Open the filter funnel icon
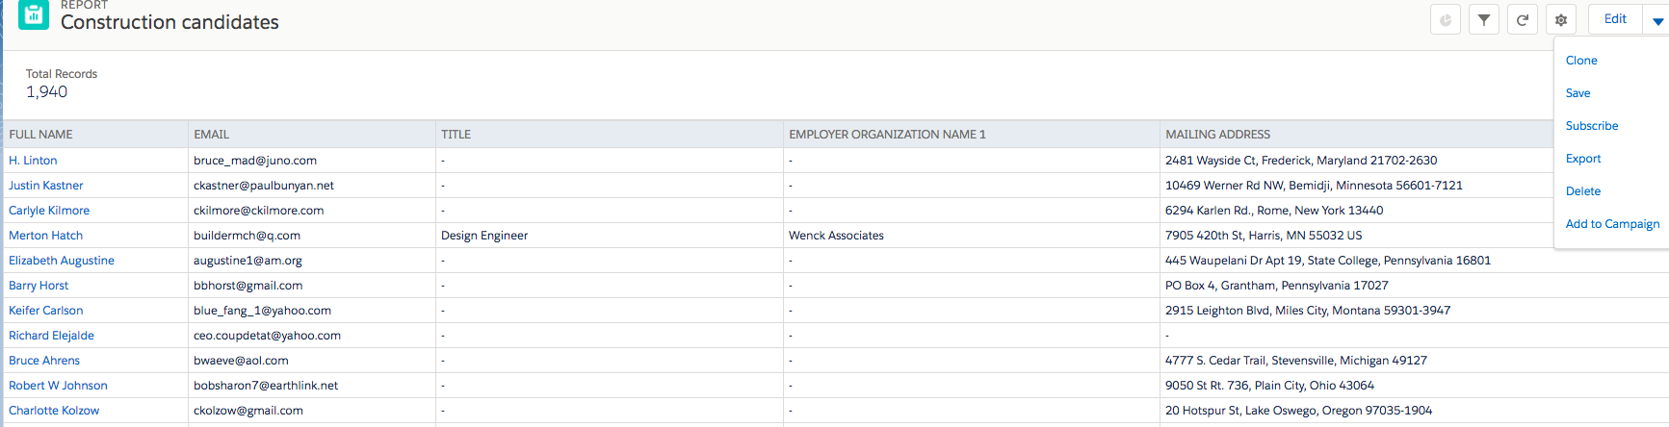The height and width of the screenshot is (427, 1669). click(x=1484, y=19)
